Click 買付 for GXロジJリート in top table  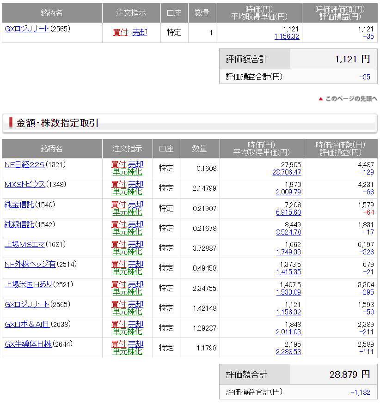click(x=120, y=32)
